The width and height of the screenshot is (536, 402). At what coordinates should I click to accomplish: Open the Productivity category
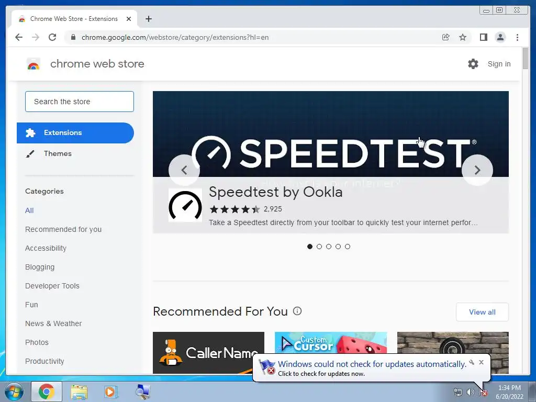click(x=44, y=361)
